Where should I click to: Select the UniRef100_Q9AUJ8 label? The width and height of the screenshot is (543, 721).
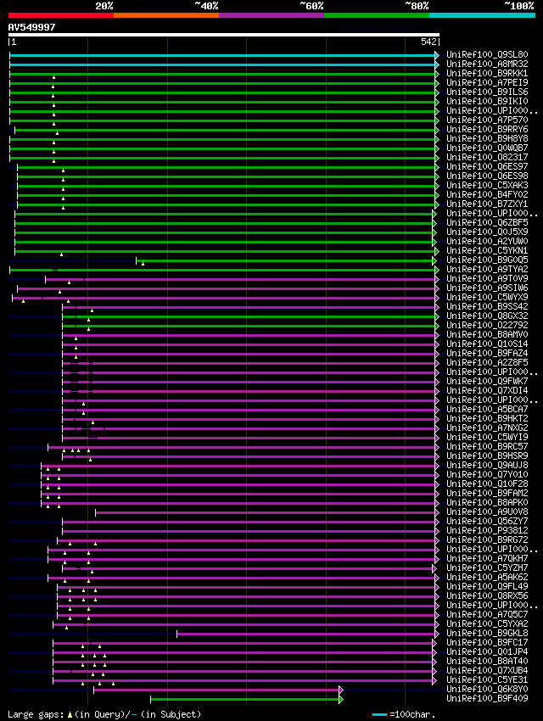click(x=487, y=466)
